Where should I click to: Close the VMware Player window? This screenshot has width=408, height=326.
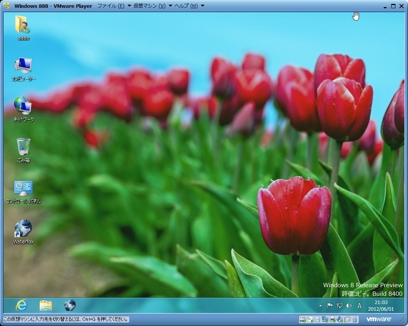[401, 6]
